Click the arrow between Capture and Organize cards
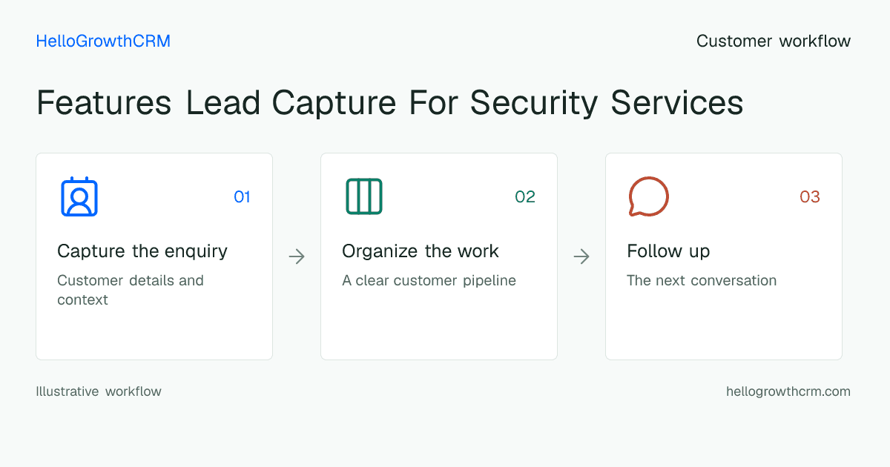This screenshot has width=890, height=467. point(297,256)
